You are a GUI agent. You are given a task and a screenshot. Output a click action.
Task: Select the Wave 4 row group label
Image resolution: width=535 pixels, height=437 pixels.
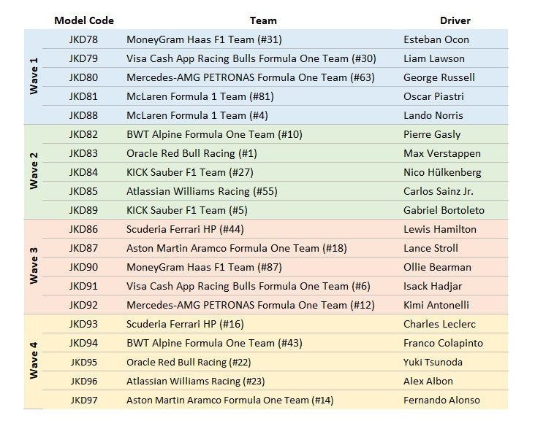[x=34, y=360]
